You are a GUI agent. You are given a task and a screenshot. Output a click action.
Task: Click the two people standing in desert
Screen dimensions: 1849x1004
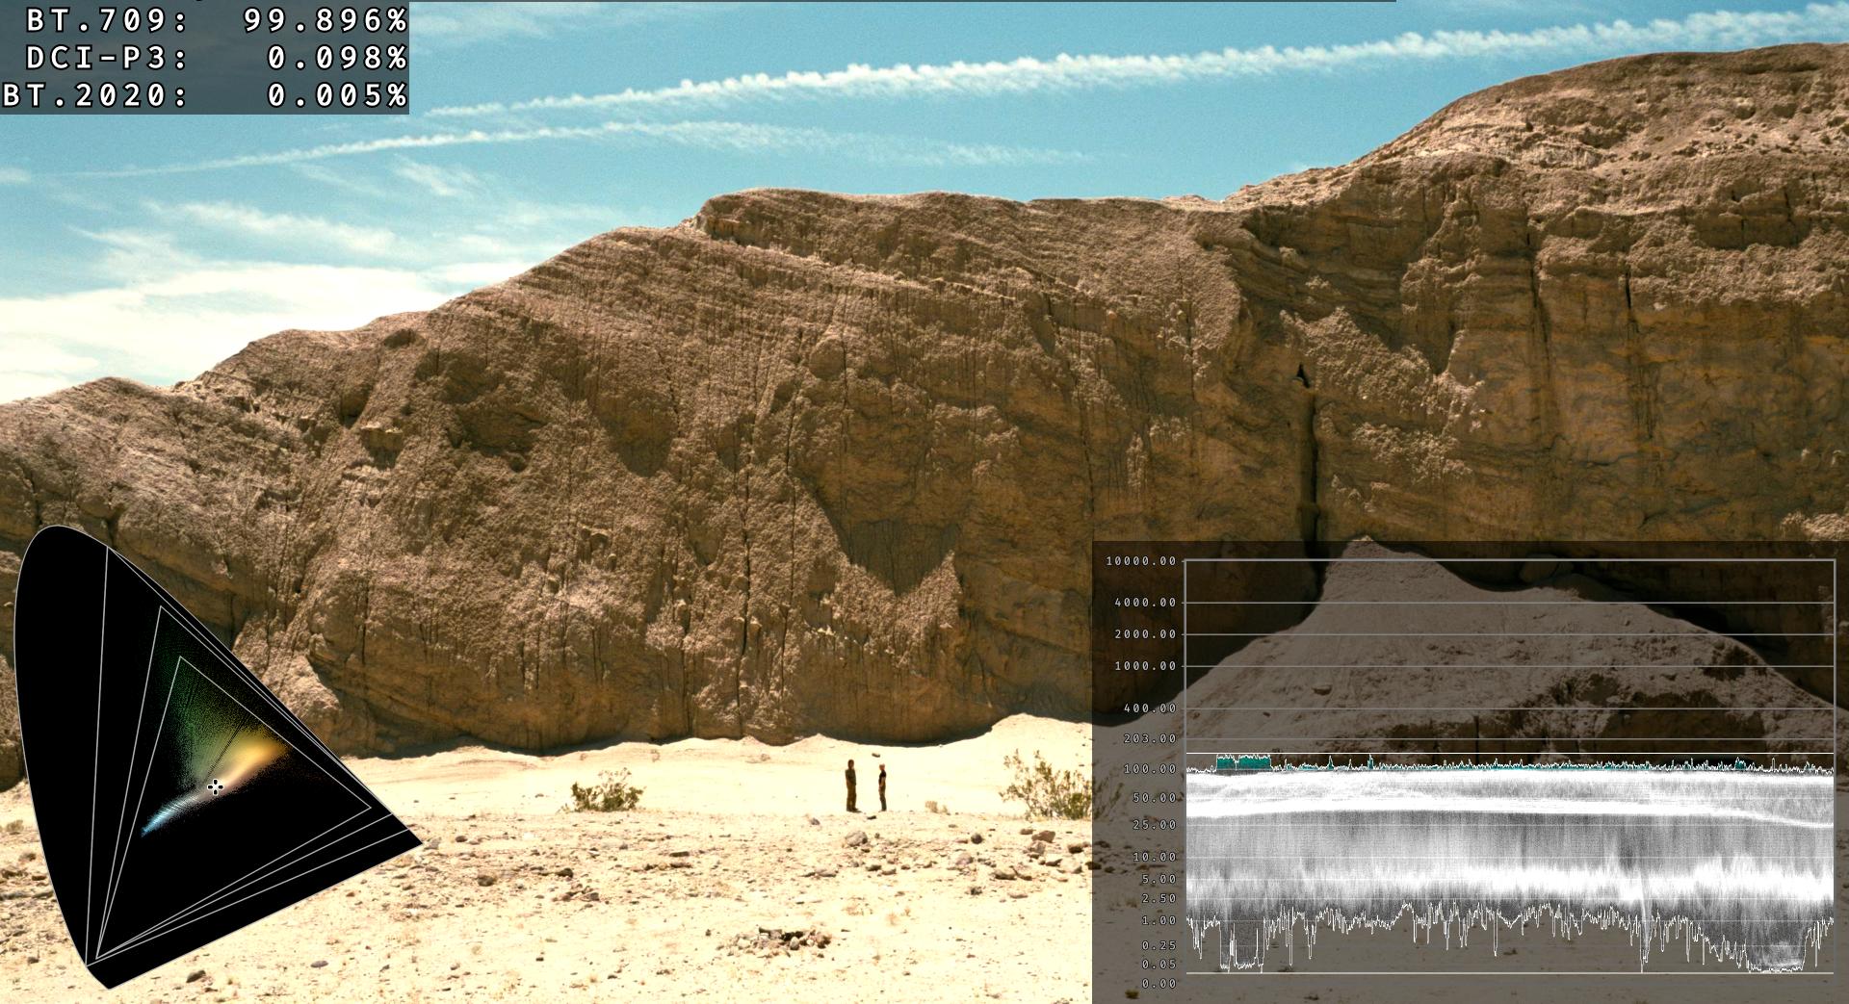[866, 785]
